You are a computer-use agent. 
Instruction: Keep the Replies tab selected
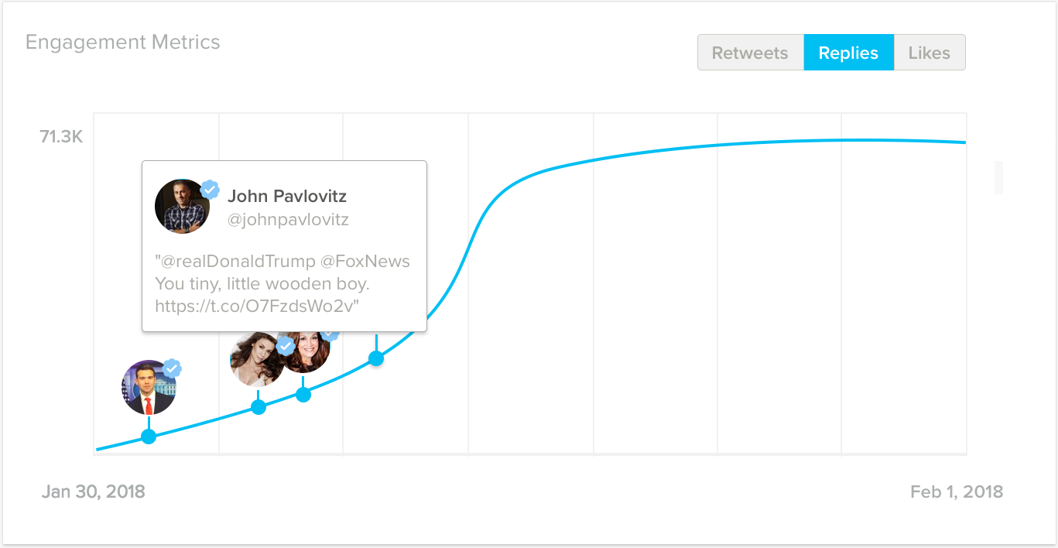click(x=848, y=52)
